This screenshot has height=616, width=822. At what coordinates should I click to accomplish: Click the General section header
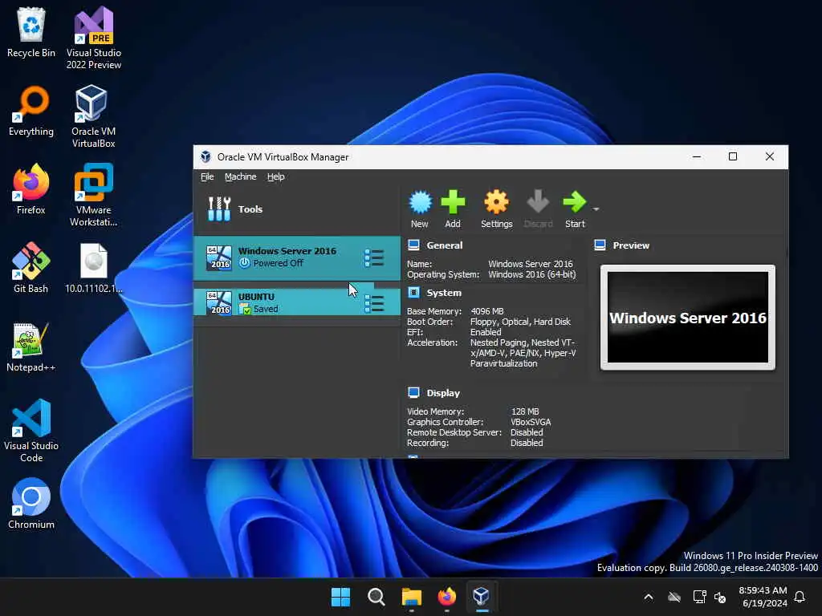click(445, 245)
